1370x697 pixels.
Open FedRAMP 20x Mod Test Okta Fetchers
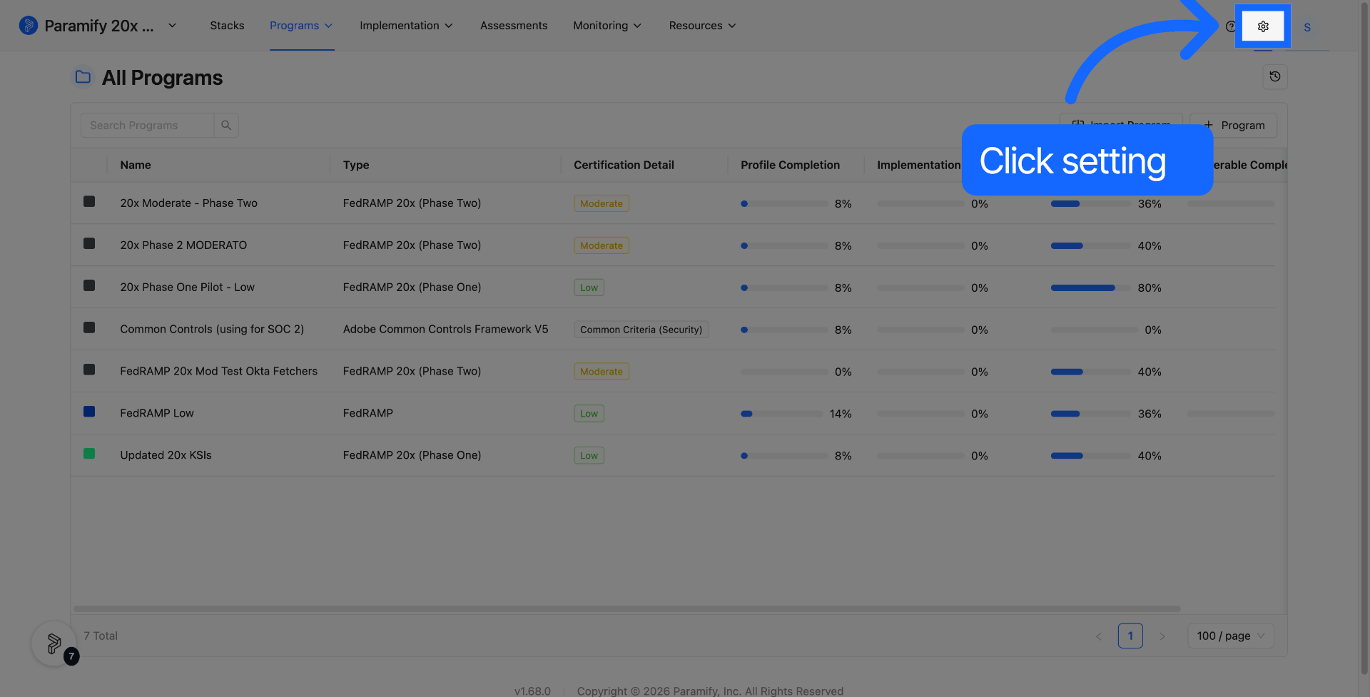coord(218,372)
